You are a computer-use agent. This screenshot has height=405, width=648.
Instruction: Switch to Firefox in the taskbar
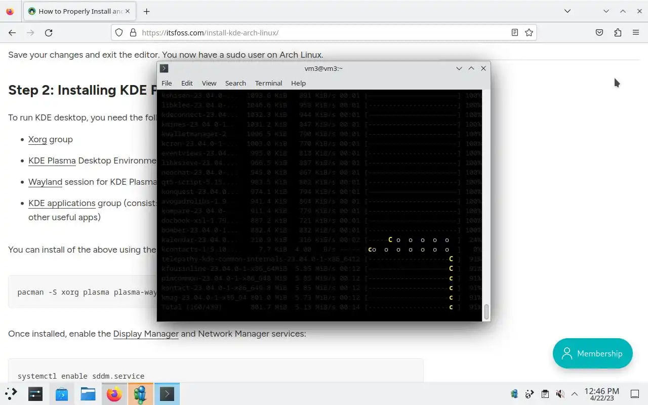pos(114,393)
